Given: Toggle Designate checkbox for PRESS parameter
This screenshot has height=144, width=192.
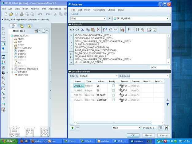Looking at the screenshot, I should click(113, 95).
